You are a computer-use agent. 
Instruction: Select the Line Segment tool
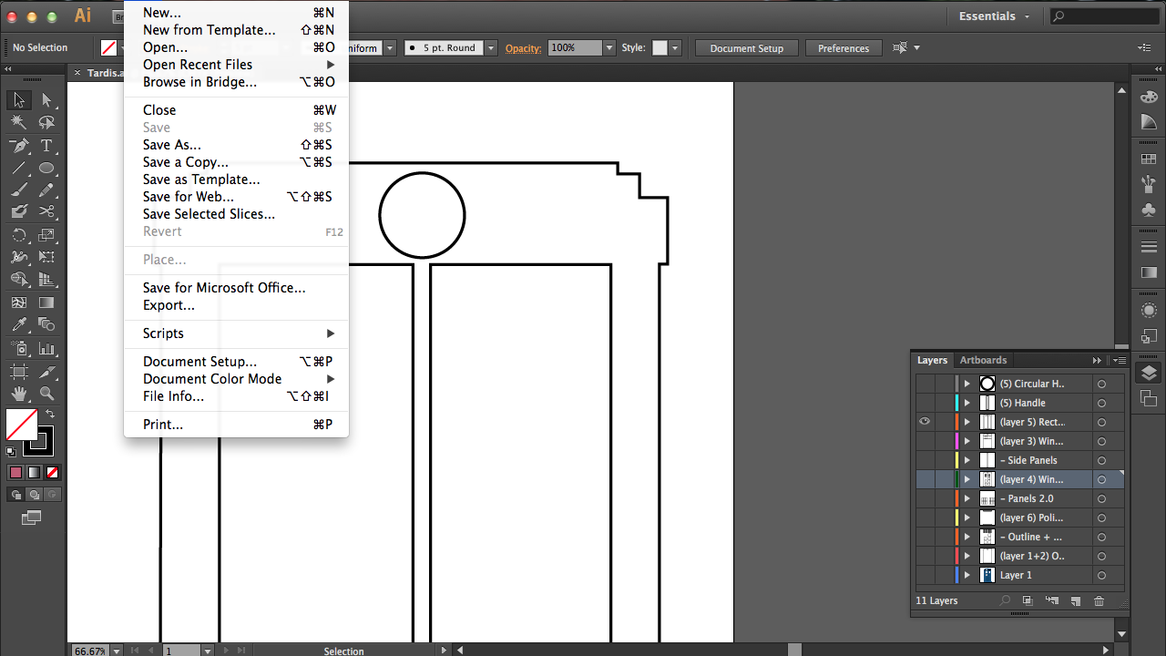[x=19, y=169]
